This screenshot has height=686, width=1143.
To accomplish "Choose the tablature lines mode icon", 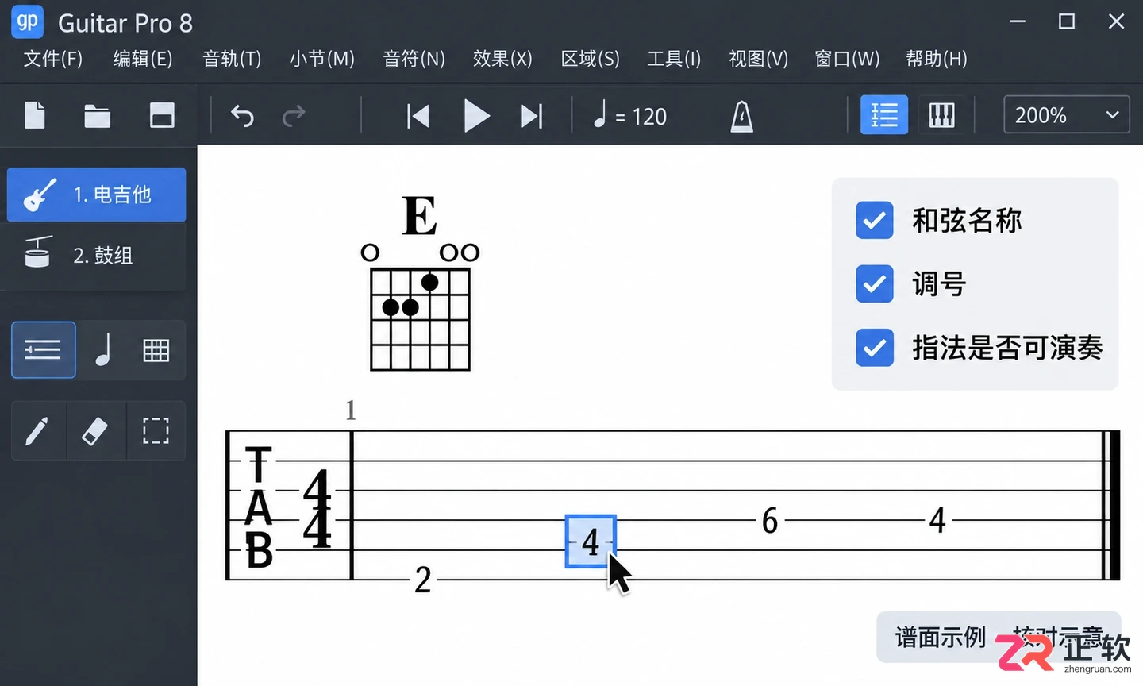I will click(44, 349).
